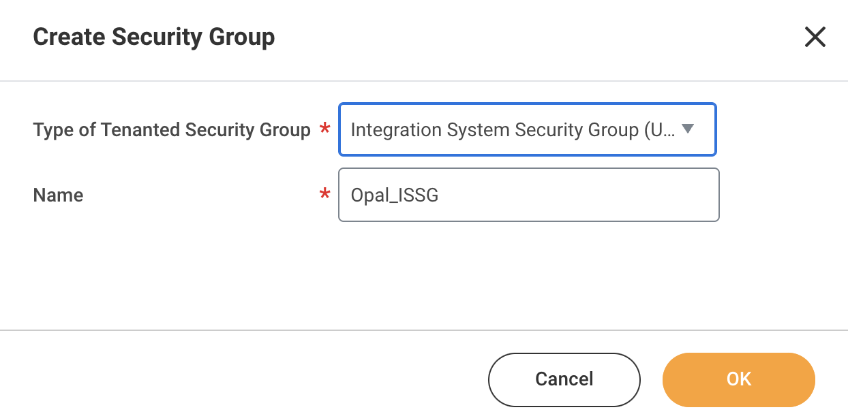Click the truncated "(U..." text in the type dropdown

coord(659,129)
